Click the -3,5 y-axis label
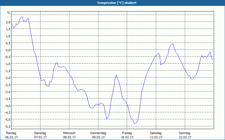The image size is (225, 140). coord(8,99)
